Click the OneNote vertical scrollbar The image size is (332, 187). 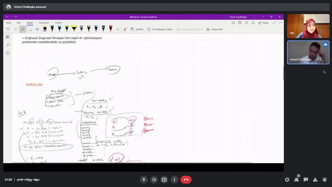(x=283, y=74)
